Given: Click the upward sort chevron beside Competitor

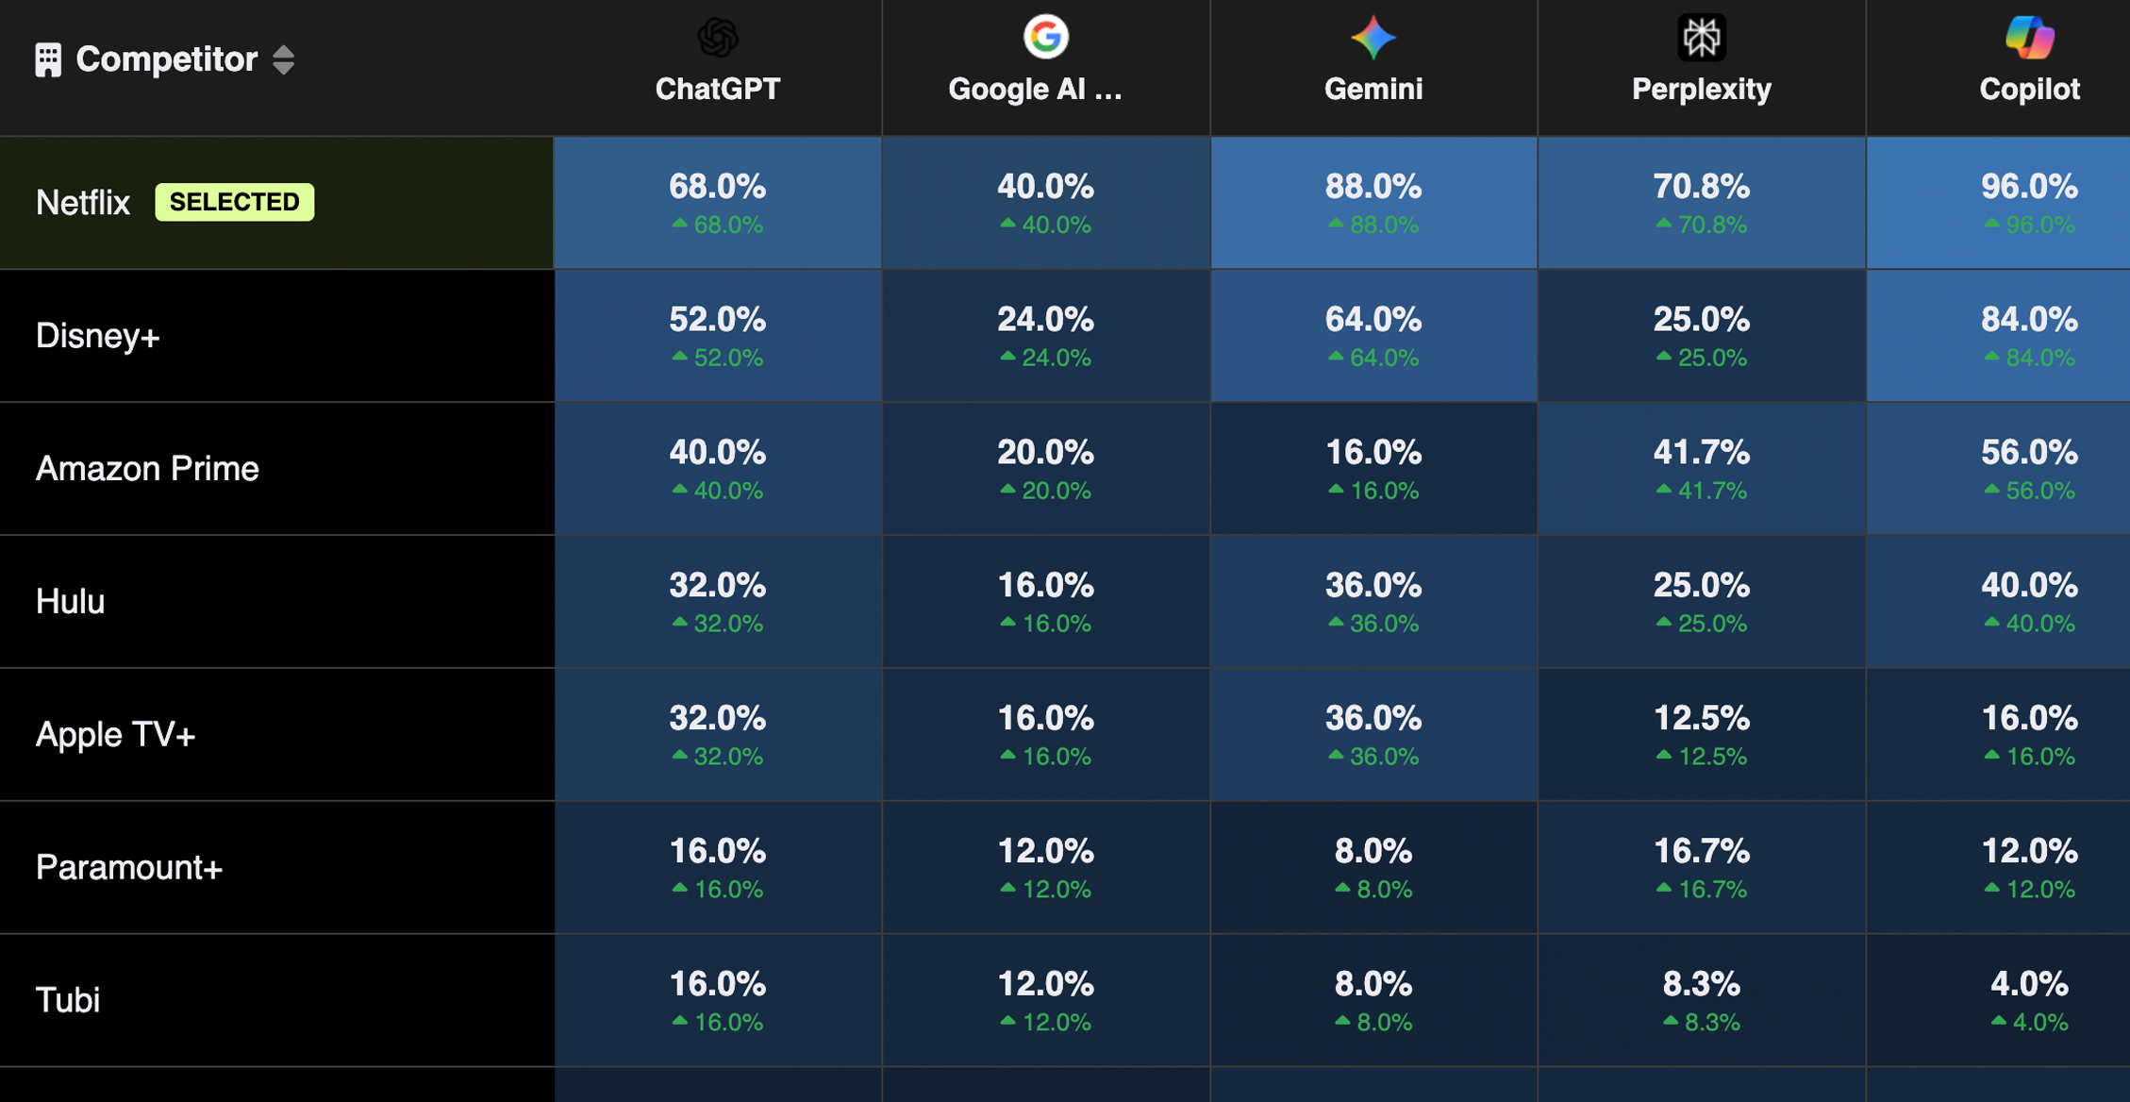Looking at the screenshot, I should 286,51.
